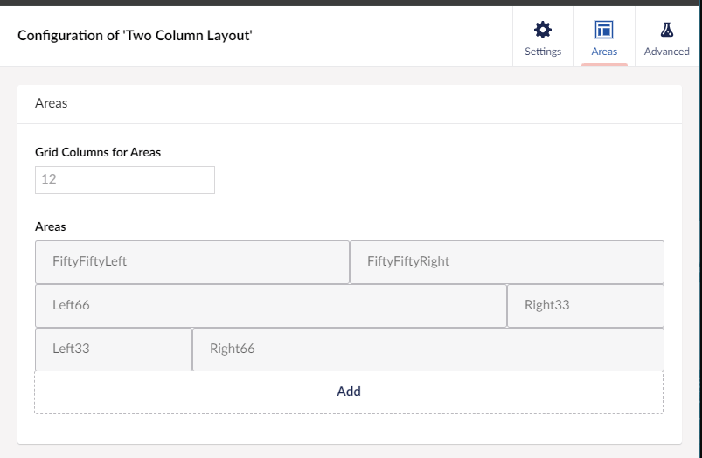
Task: Select the FiftyFiftyRight area cell
Action: click(x=507, y=261)
